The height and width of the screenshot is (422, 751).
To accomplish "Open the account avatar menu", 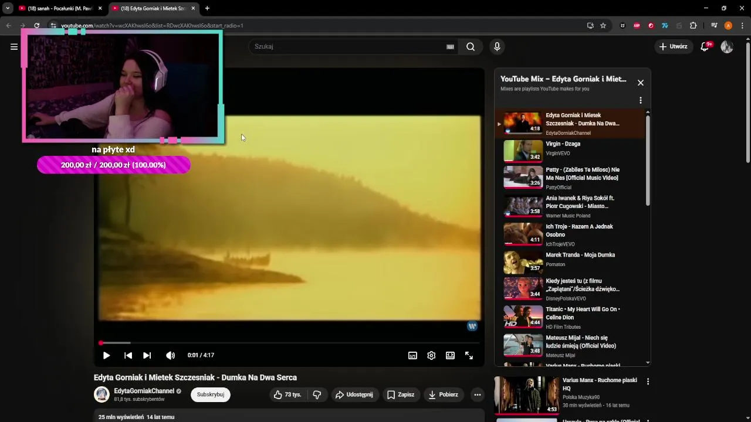I will coord(727,47).
